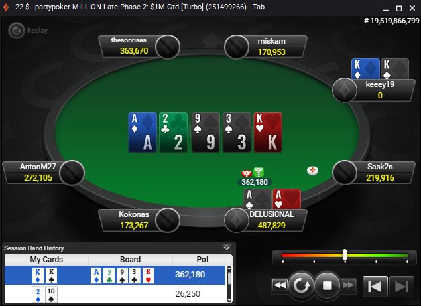Select the 26,250 pot hand row
This screenshot has width=421, height=306.
115,293
